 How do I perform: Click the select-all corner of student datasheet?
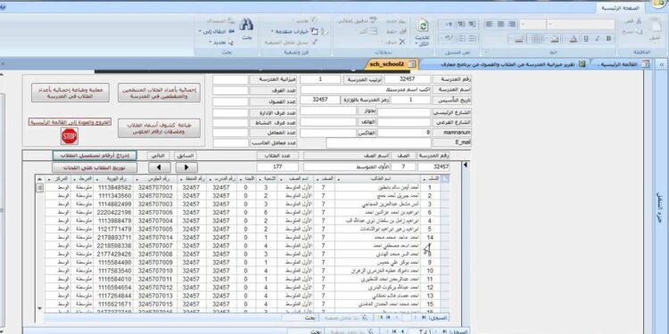[446, 179]
